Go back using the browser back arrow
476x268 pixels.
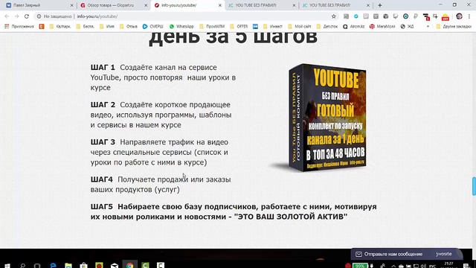click(x=7, y=16)
